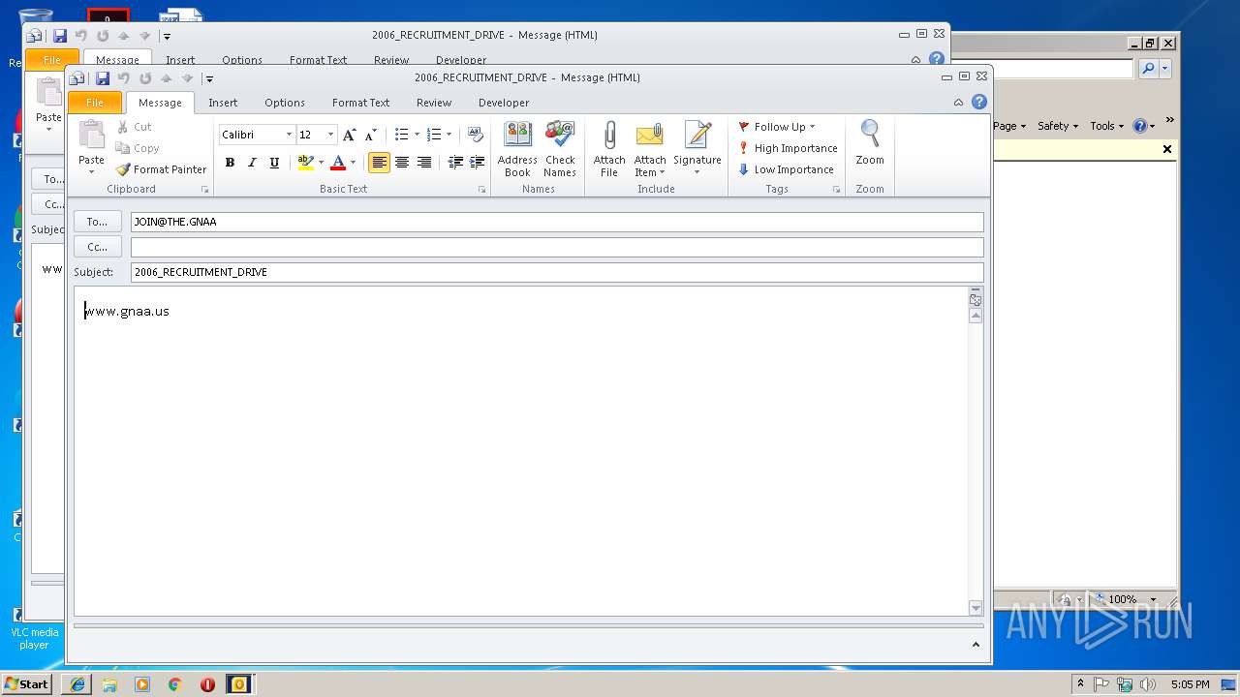Open Opera from the taskbar

pos(207,684)
